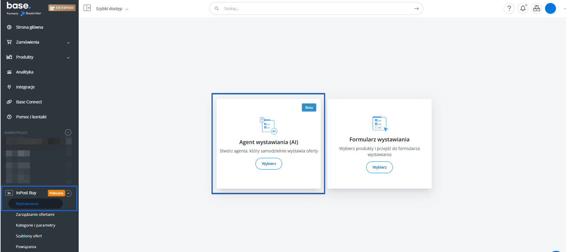The image size is (566, 252).
Task: Open the Integracje menu item
Action: (25, 87)
